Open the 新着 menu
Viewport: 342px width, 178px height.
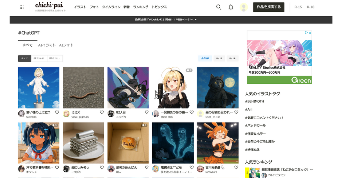point(126,7)
